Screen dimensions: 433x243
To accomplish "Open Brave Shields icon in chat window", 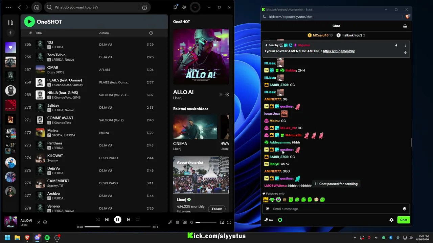I will 408,16.
